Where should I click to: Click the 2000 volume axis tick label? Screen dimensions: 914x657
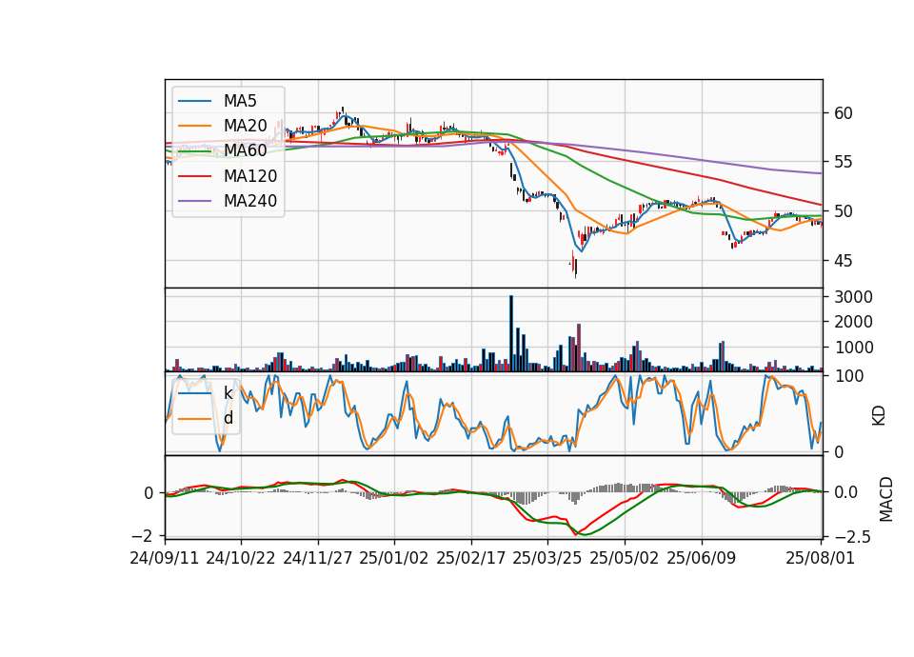(x=854, y=322)
